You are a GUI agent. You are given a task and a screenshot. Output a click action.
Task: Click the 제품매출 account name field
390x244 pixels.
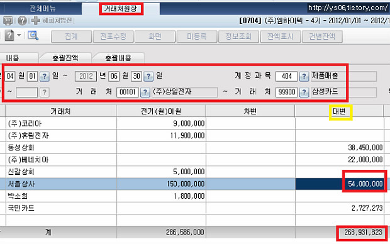pyautogui.click(x=343, y=76)
